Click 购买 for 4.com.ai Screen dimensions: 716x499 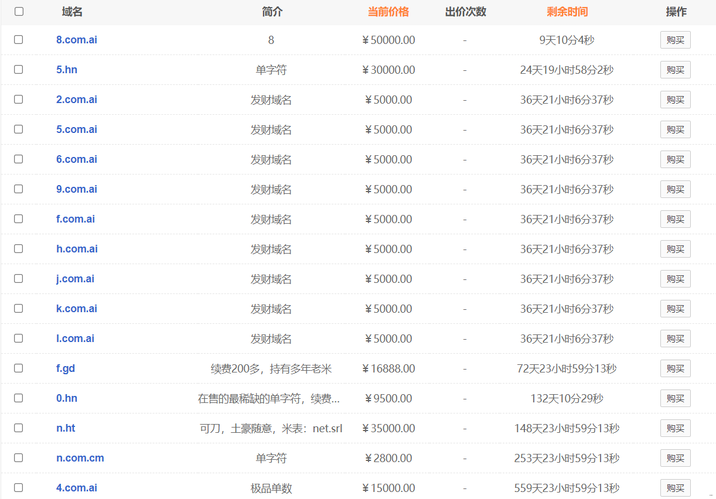(x=675, y=488)
